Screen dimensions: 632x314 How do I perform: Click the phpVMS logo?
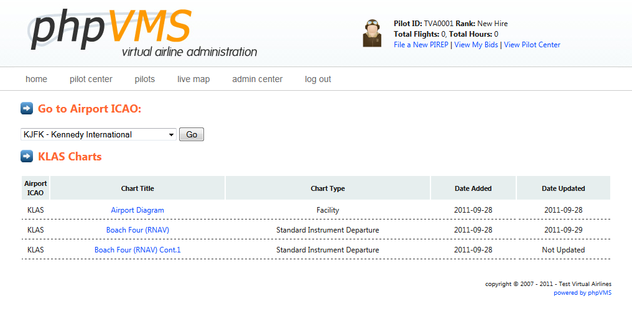point(142,33)
